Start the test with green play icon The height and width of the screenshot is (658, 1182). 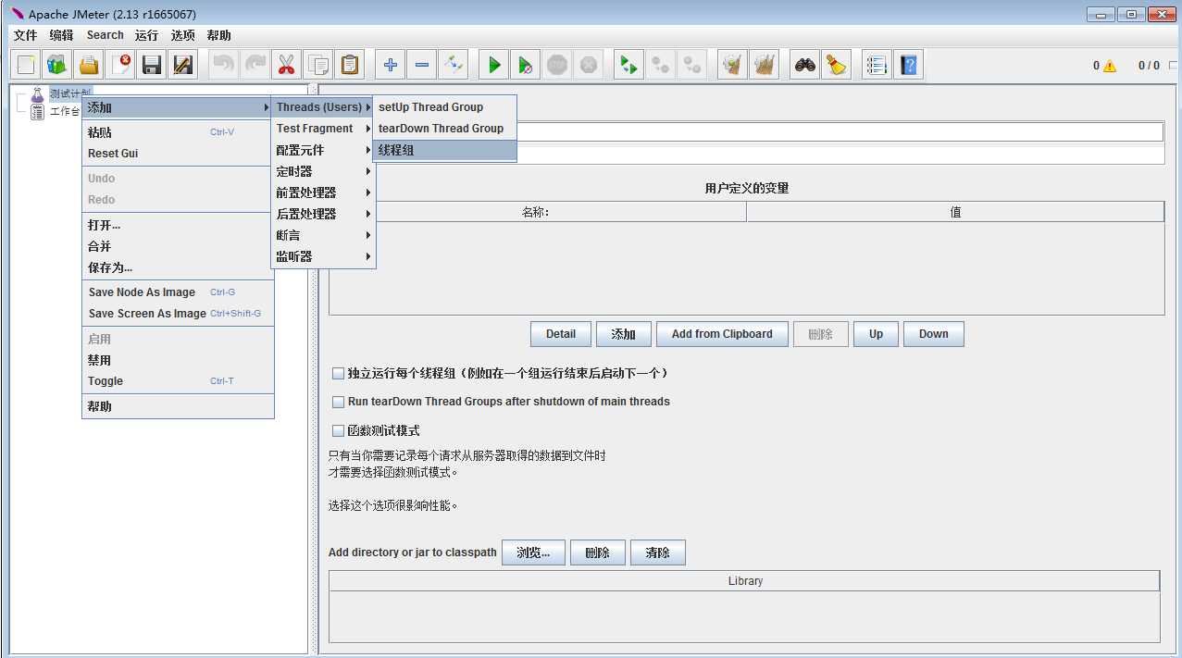pos(494,65)
